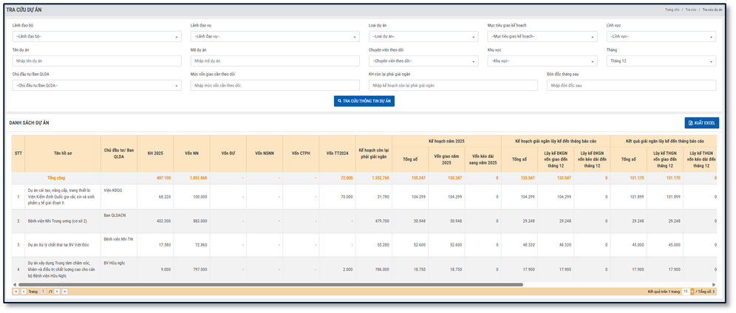Image resolution: width=736 pixels, height=313 pixels.
Task: Go to the first page of results
Action: [x=16, y=292]
